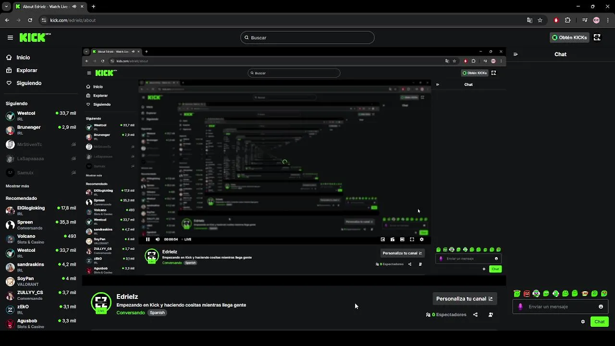Open Brunenger channel in sidebar
615x346 pixels.
(40, 130)
